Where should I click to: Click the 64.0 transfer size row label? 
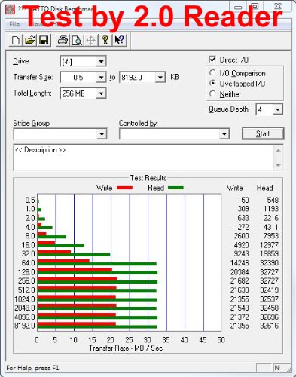point(28,263)
